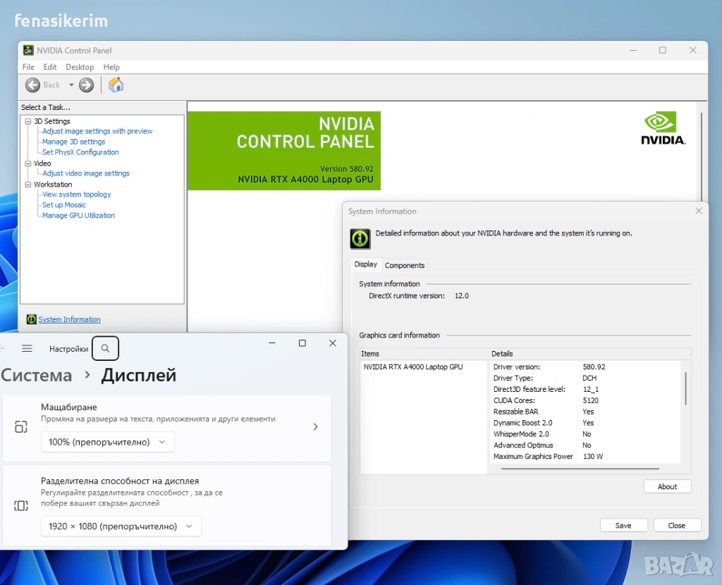Switch to the Components tab
The width and height of the screenshot is (722, 585).
point(405,265)
